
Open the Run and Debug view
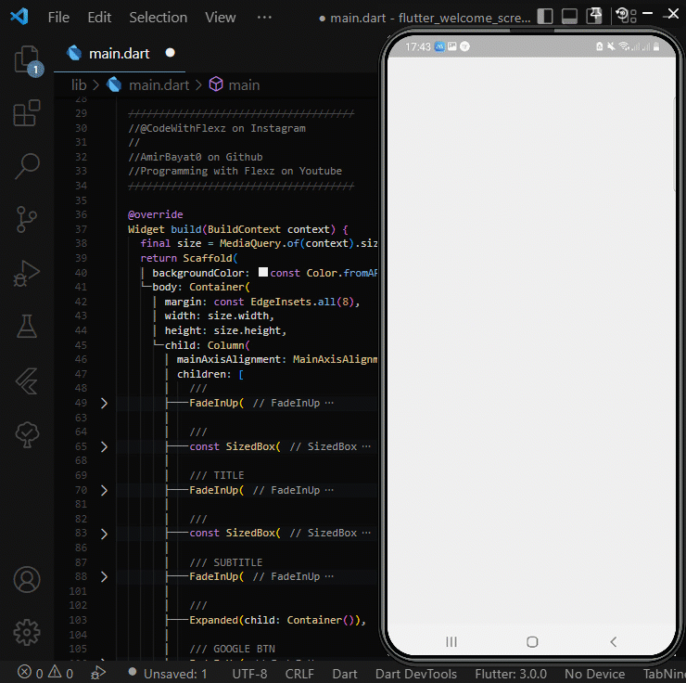[x=27, y=273]
